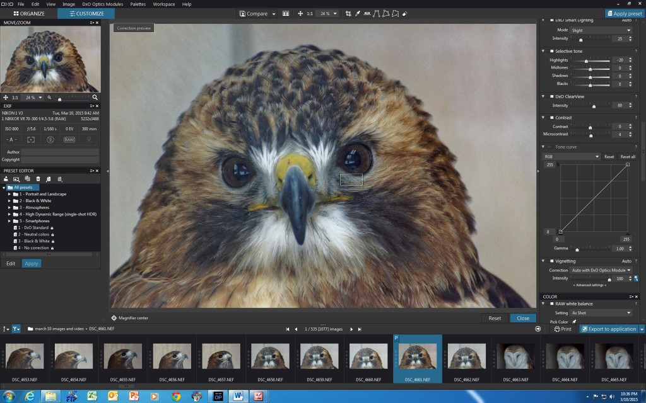Click the Magnifier center target icon
Screen dimensions: 646x403
[114, 318]
